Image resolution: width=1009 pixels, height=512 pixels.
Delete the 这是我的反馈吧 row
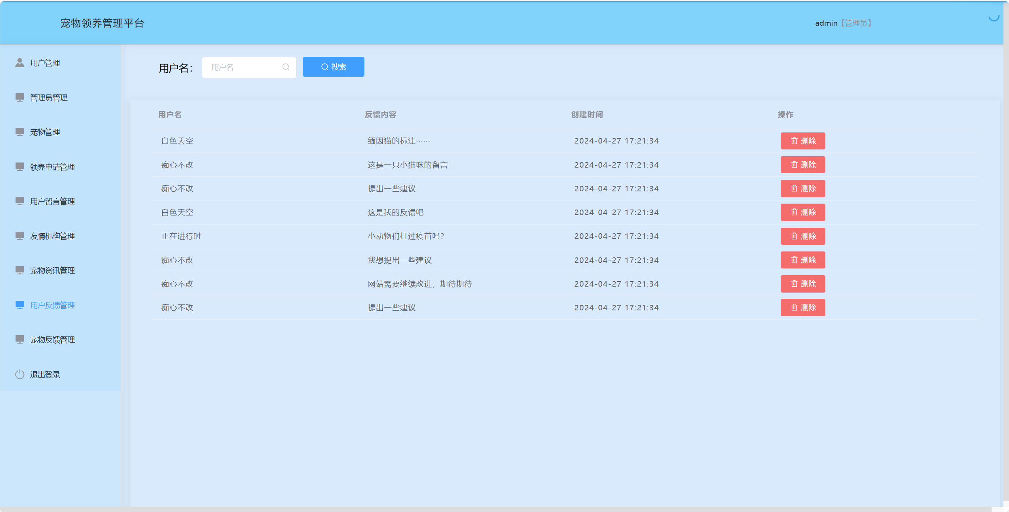pos(802,212)
